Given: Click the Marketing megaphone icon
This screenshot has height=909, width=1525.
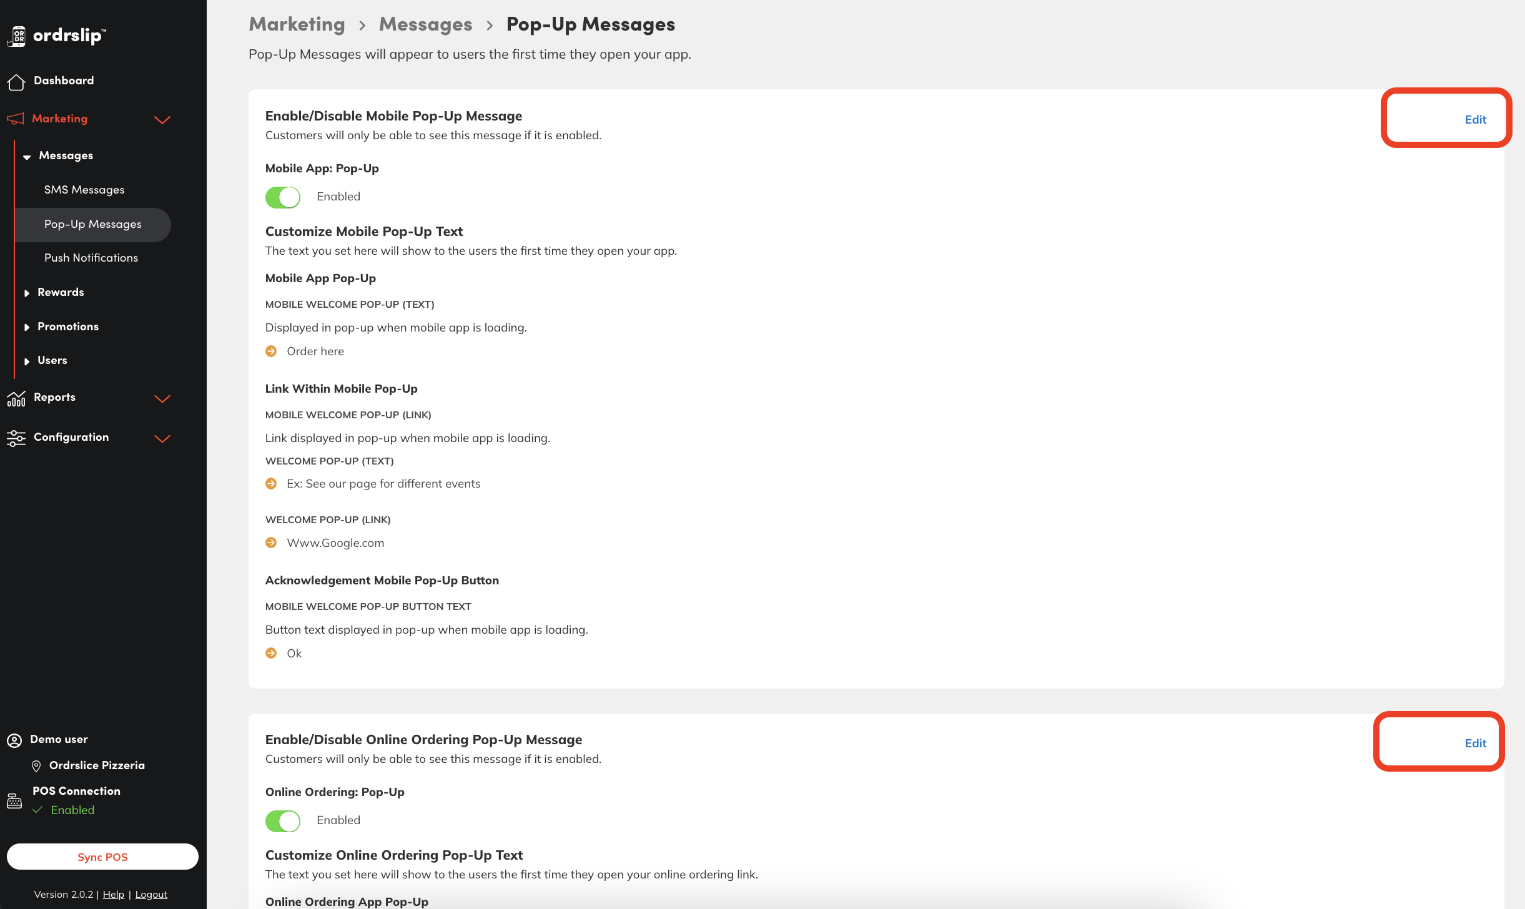Looking at the screenshot, I should [x=16, y=119].
